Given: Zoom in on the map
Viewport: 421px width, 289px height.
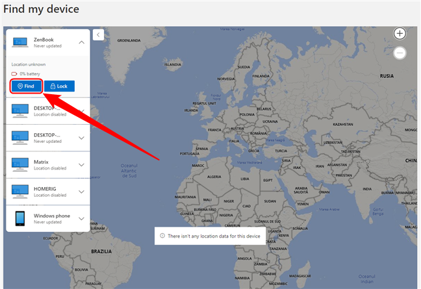Looking at the screenshot, I should click(x=400, y=34).
